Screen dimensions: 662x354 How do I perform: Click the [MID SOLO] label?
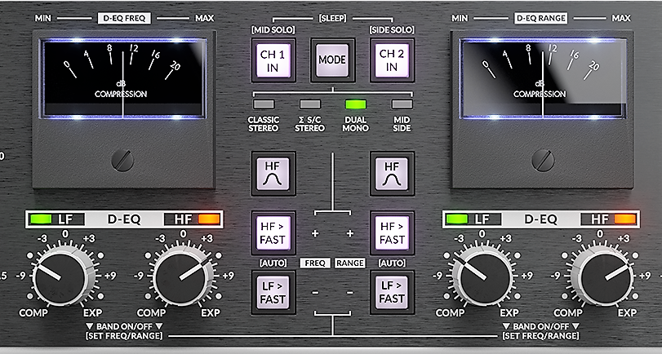click(x=273, y=30)
